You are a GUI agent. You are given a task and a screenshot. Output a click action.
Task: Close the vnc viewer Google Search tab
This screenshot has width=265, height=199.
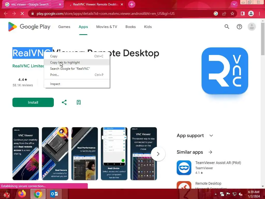[60, 4]
